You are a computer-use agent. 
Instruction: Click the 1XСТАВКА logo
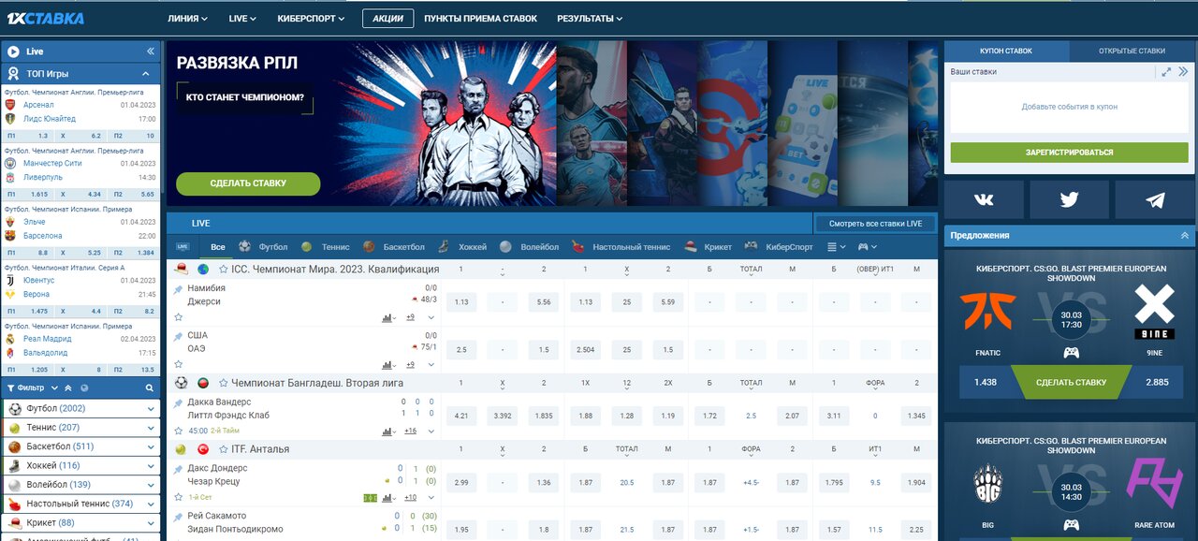click(x=45, y=18)
